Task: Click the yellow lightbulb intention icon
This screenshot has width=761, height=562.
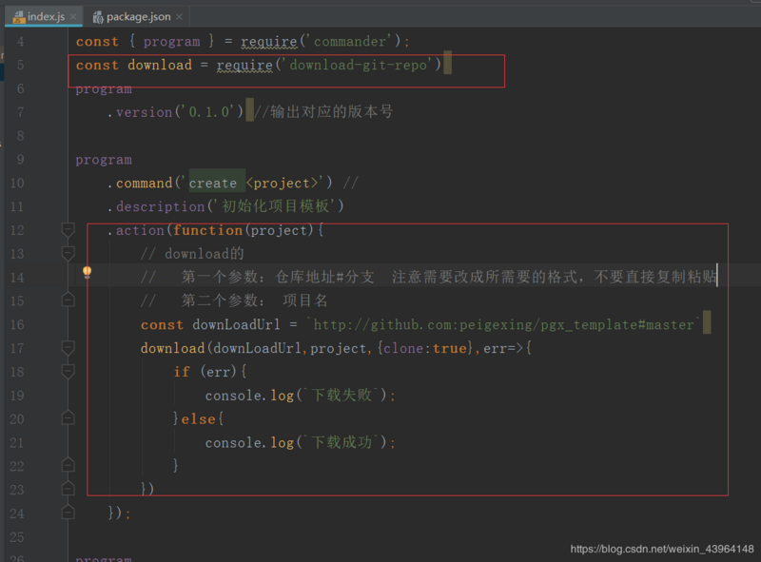Action: pos(87,272)
